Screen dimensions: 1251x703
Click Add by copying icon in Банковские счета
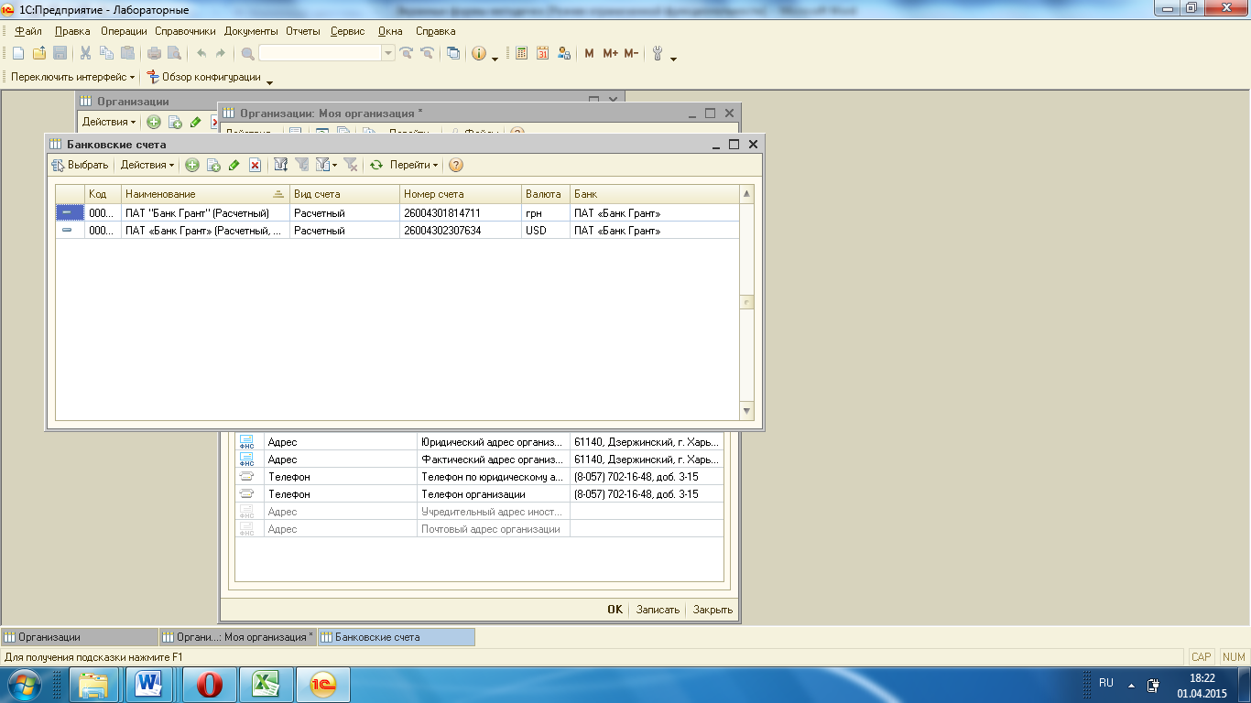(x=213, y=165)
